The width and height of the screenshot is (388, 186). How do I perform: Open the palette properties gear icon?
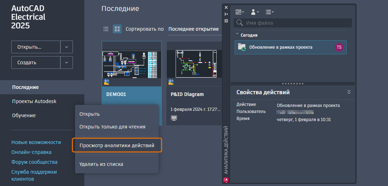point(226,21)
